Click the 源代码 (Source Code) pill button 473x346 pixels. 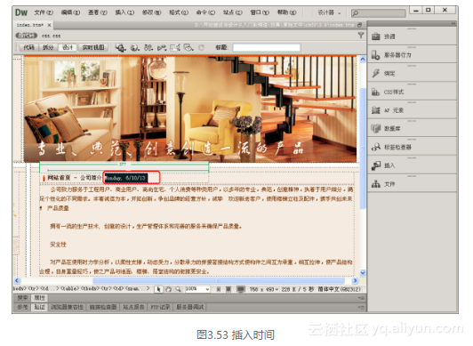point(27,36)
